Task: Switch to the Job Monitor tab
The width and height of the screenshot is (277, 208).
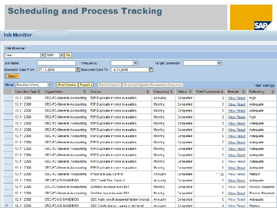Action: [x=18, y=35]
